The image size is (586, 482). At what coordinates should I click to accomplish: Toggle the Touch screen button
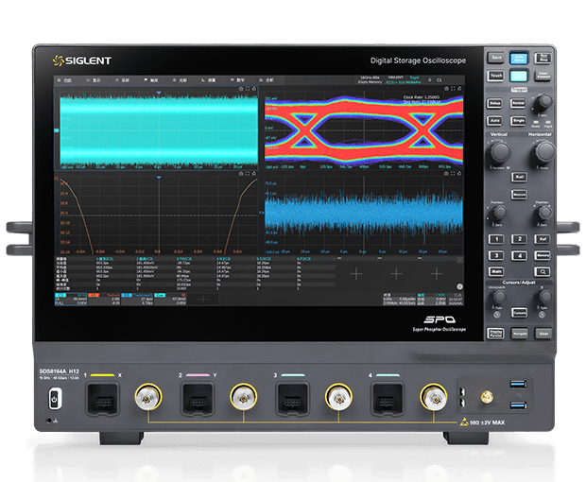click(x=495, y=76)
